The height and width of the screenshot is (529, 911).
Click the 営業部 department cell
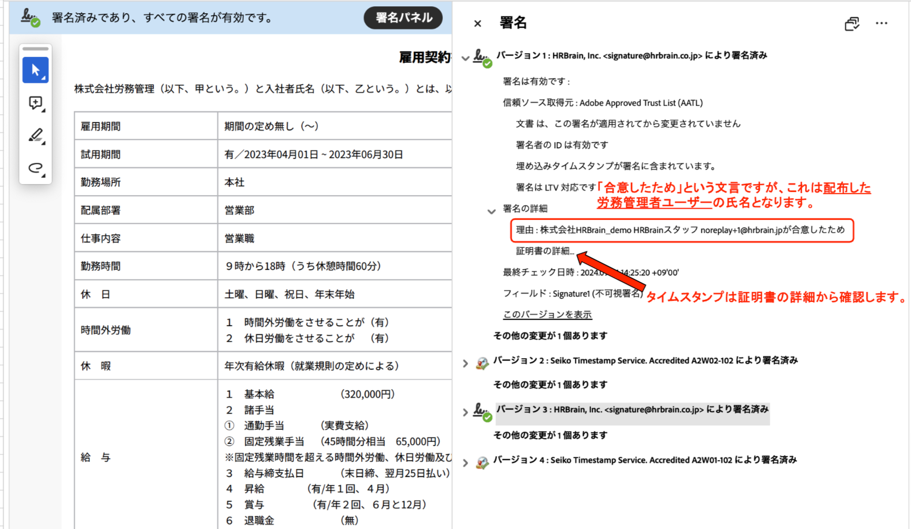(335, 210)
